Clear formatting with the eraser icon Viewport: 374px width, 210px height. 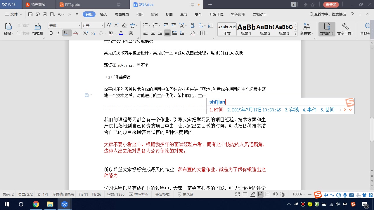tap(124, 26)
